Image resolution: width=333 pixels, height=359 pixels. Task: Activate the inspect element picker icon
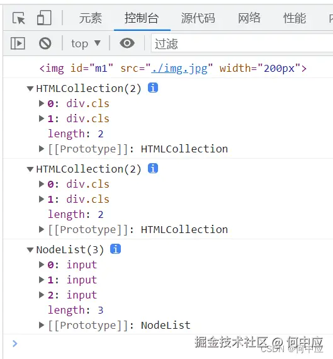19,18
